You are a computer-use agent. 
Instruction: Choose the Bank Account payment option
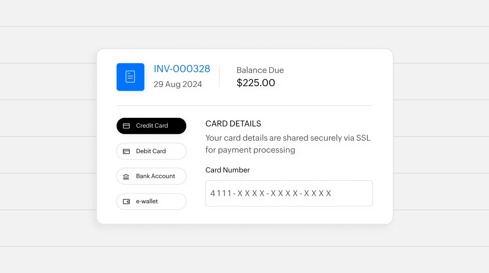[x=151, y=176]
